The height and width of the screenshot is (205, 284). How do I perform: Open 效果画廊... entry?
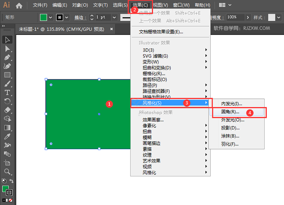(170, 120)
